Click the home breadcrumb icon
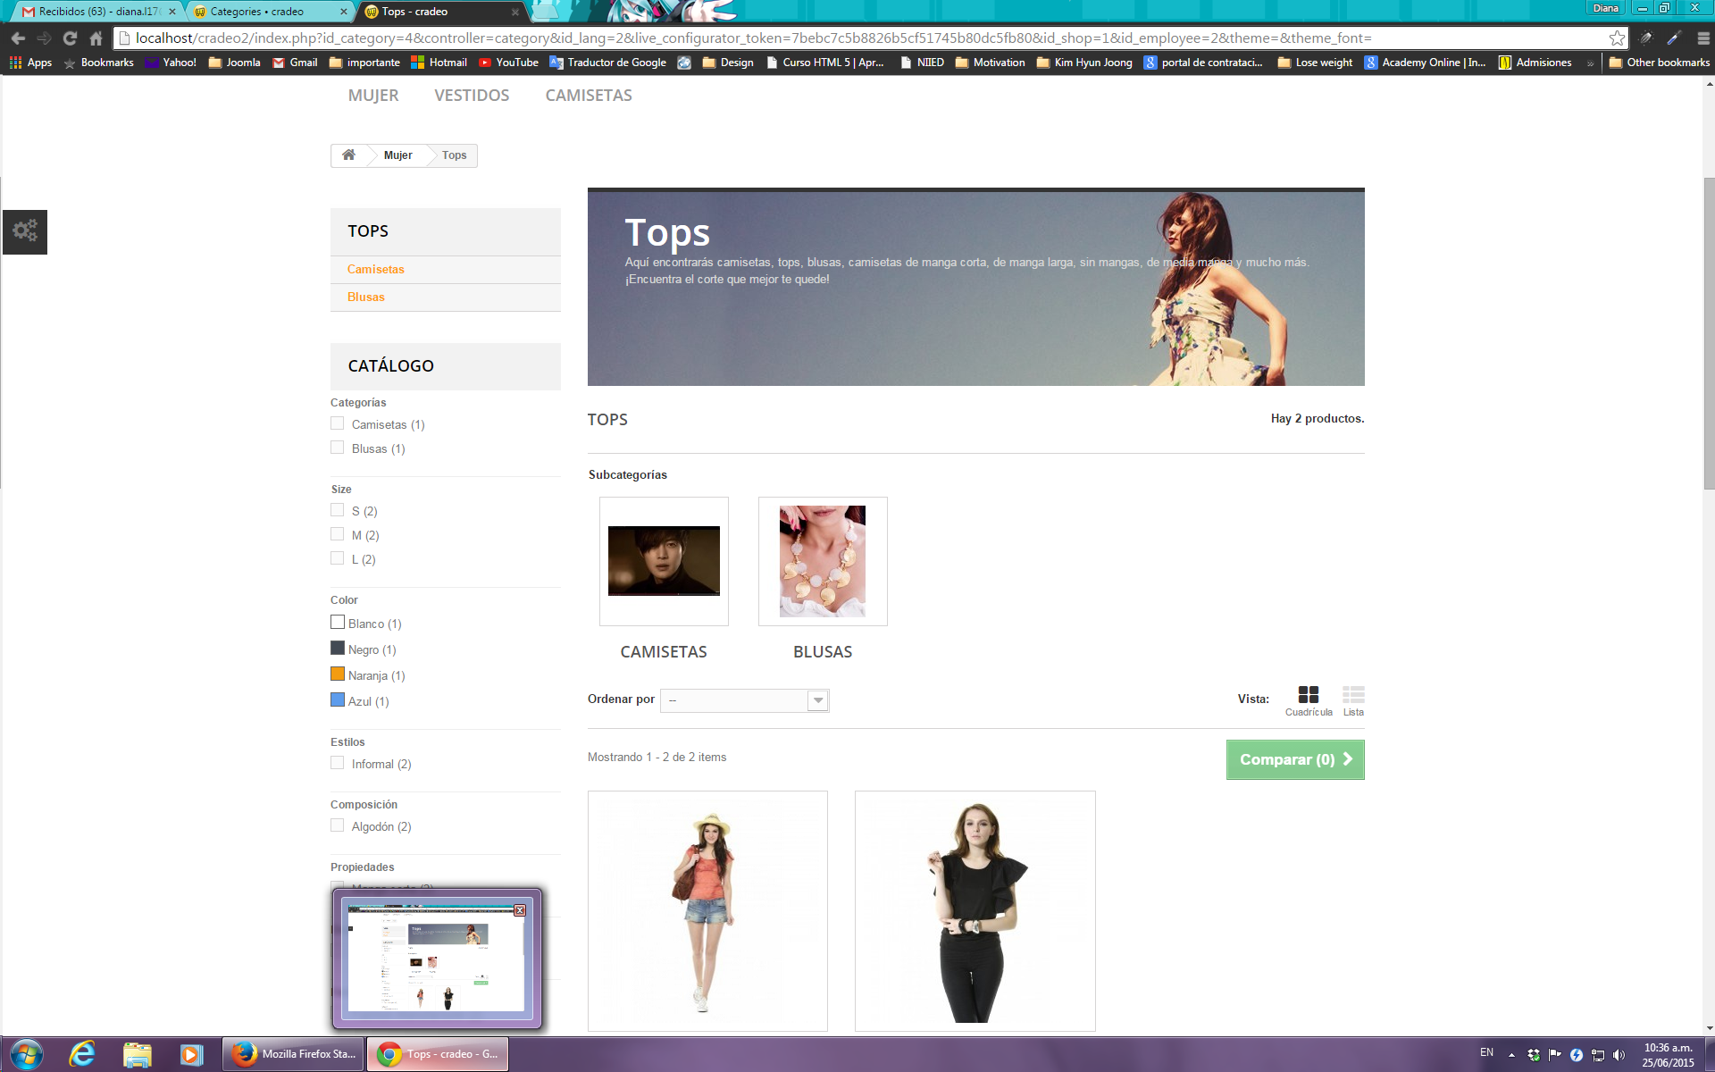The image size is (1715, 1072). pos(348,155)
